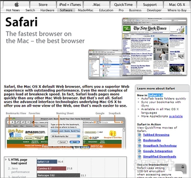Open the iPod + iTunes tab
Screen dimensions: 191x178
[70, 4]
